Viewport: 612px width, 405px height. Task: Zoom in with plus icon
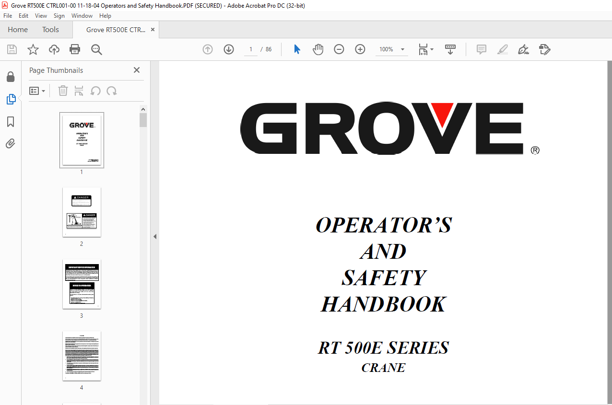pos(360,49)
